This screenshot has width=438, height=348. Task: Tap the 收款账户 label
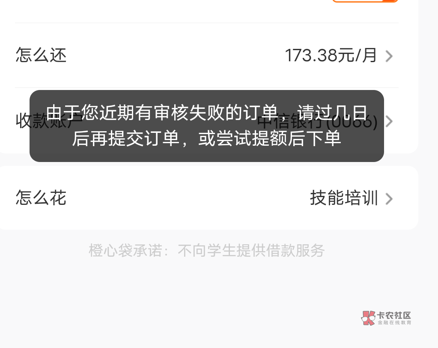(49, 121)
